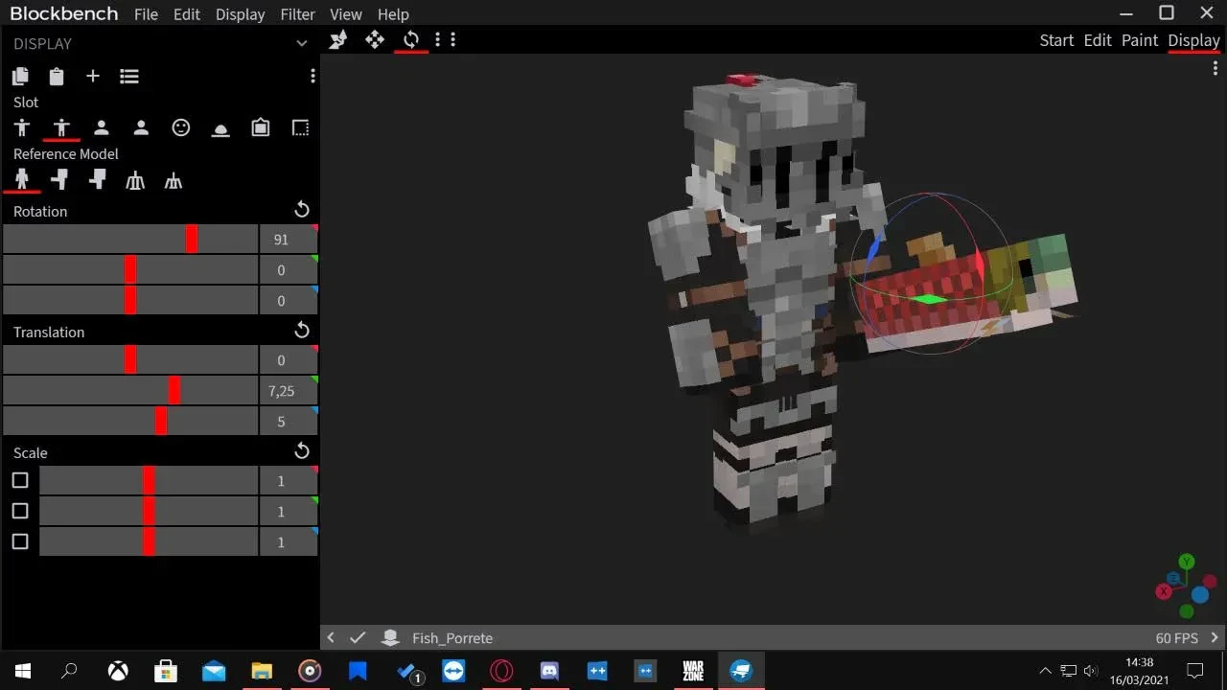Open the Windows Start menu
Viewport: 1227px width, 690px height.
[x=22, y=671]
